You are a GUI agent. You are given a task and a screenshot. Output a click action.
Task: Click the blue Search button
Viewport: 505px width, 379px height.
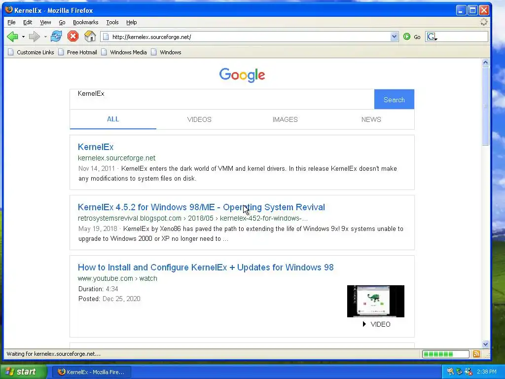tap(394, 99)
